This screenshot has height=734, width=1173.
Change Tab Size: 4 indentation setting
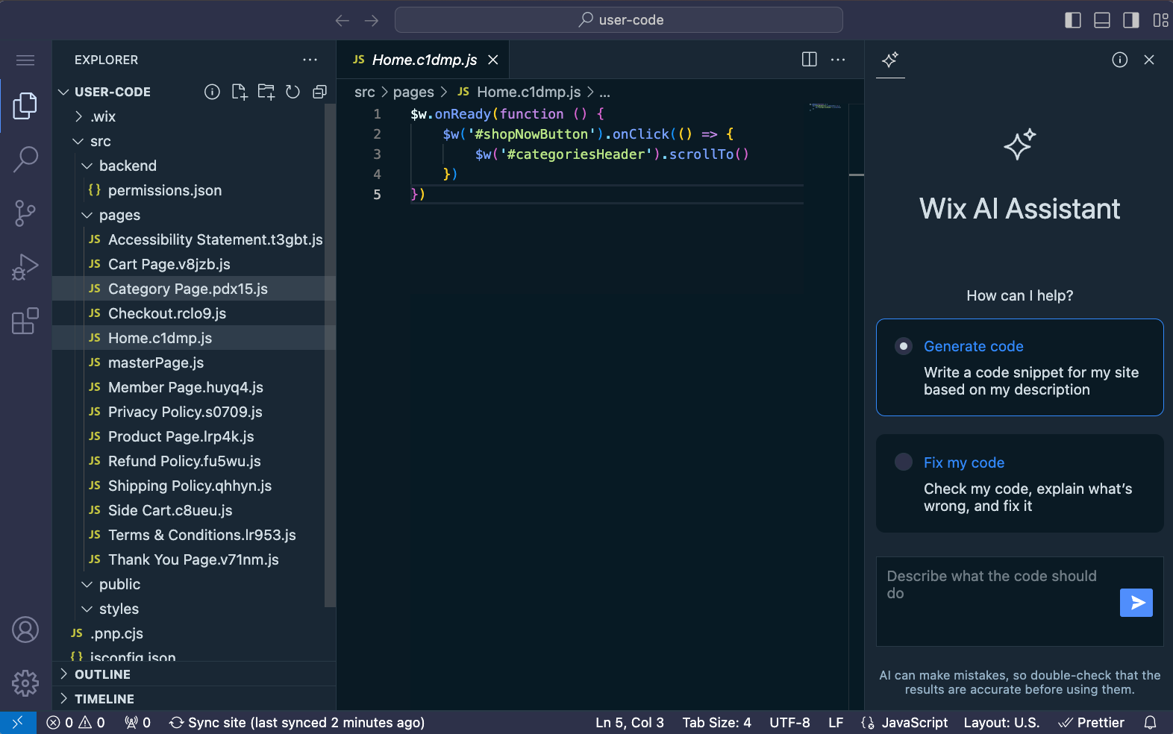pos(716,722)
